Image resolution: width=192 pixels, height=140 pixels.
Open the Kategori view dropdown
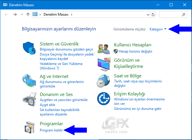pos(158,29)
